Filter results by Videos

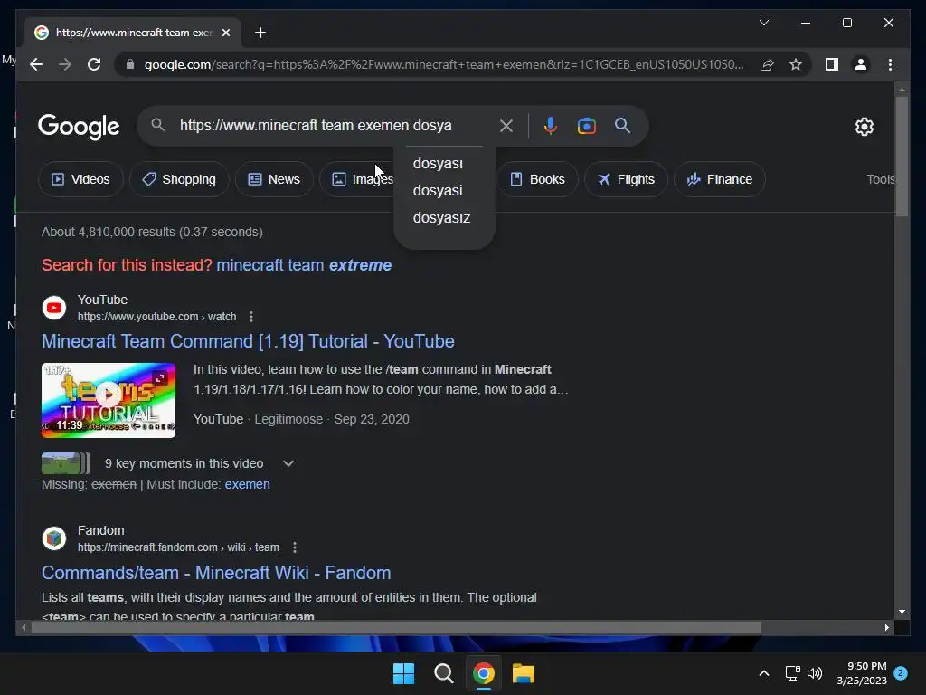80,179
